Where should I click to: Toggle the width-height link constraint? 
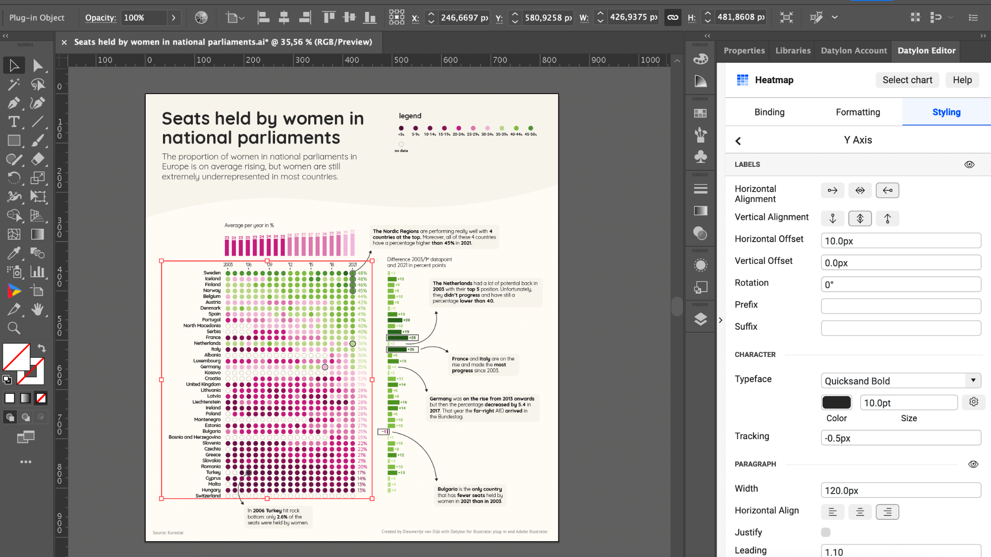(672, 17)
